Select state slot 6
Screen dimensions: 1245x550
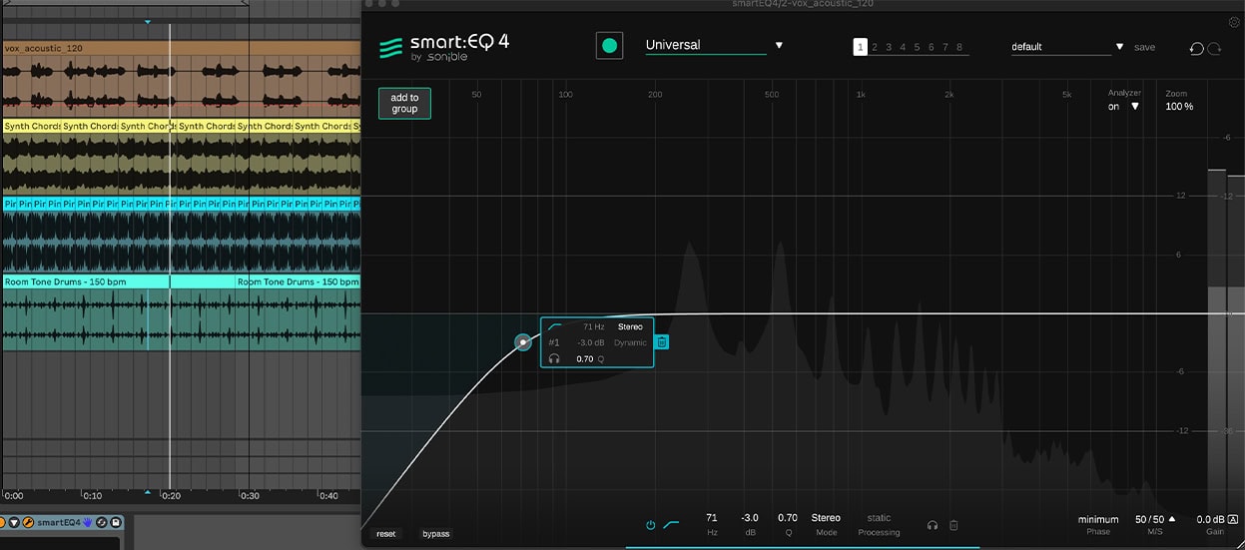931,47
